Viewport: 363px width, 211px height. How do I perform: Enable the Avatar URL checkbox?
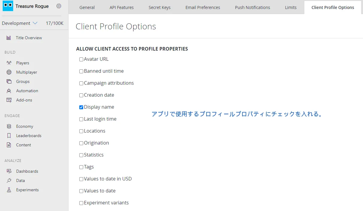coord(81,59)
